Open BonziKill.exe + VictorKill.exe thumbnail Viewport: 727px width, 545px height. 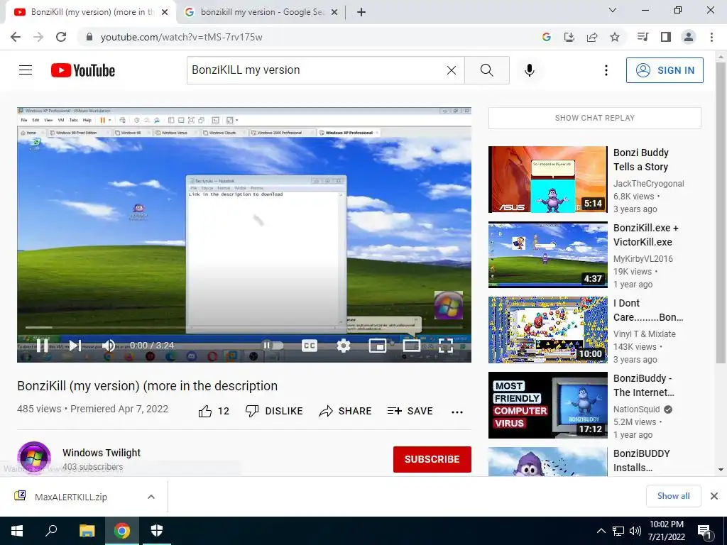(547, 255)
